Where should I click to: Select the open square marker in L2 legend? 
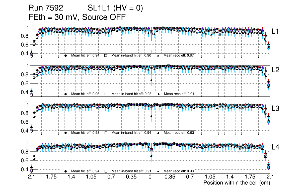[x=106, y=94]
